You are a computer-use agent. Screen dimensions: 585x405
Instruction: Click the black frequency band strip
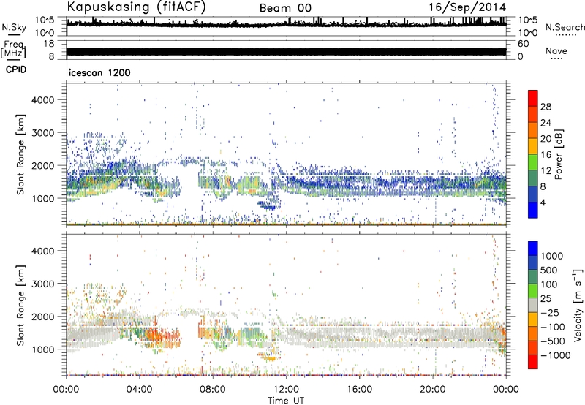[286, 51]
